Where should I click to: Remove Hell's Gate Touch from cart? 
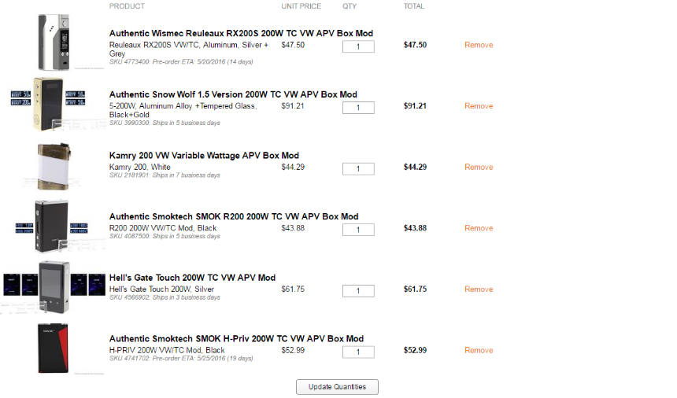pyautogui.click(x=479, y=289)
